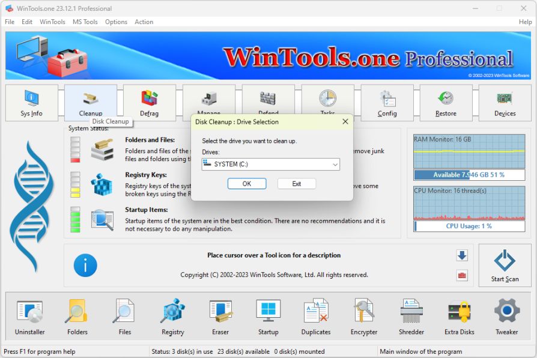Open the Options menu
Image resolution: width=537 pixels, height=358 pixels.
pos(116,22)
